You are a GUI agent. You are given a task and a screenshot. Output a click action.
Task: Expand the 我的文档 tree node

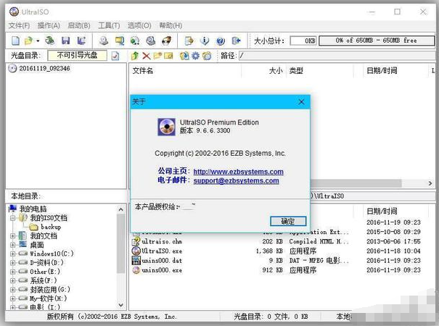[13, 236]
